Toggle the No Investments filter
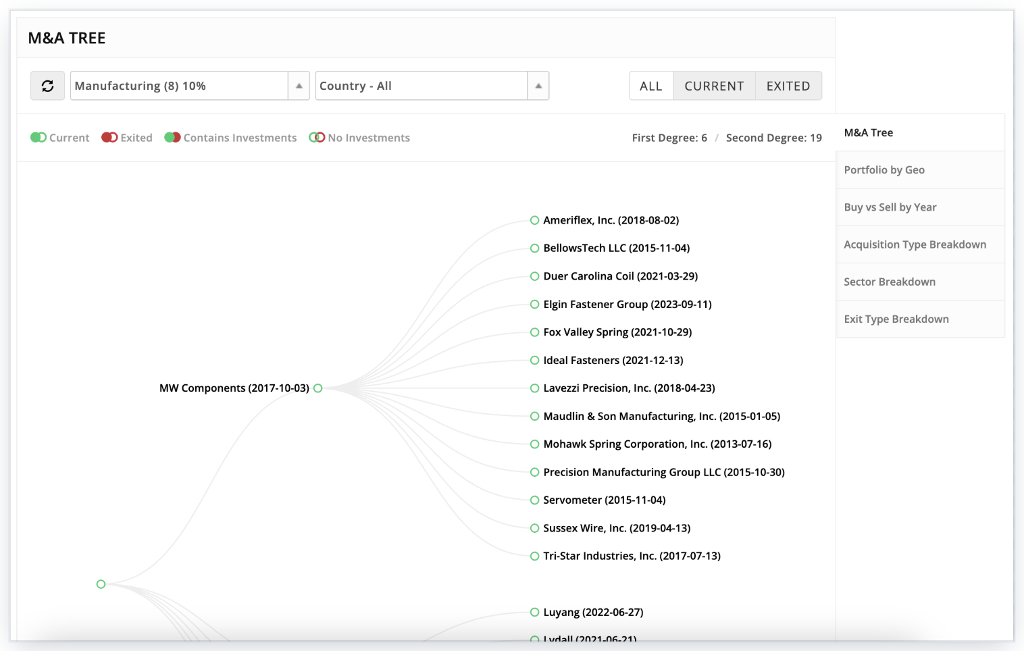Screen dimensions: 1024x651 point(317,137)
